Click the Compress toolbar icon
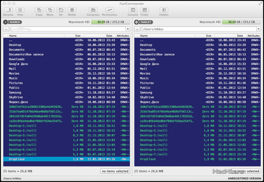 tap(93, 10)
